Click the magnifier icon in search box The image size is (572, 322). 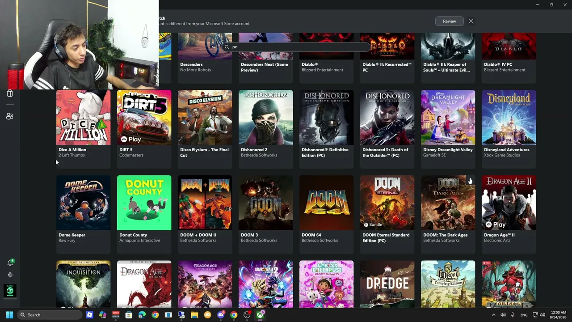point(227,47)
